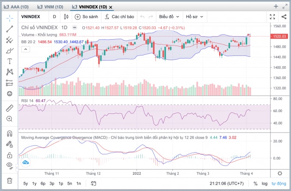This screenshot has height=191, width=291.
Task: Open the emoji icons tool
Action: (9, 93)
